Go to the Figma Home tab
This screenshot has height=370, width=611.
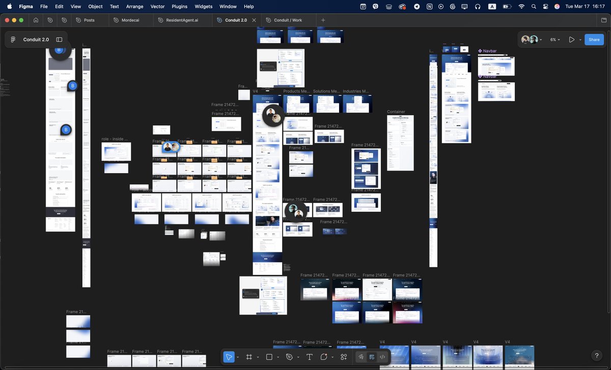[36, 20]
